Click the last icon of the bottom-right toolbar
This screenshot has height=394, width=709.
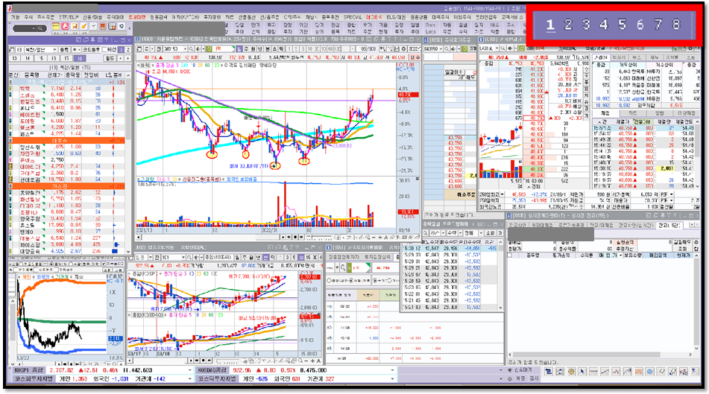click(695, 372)
